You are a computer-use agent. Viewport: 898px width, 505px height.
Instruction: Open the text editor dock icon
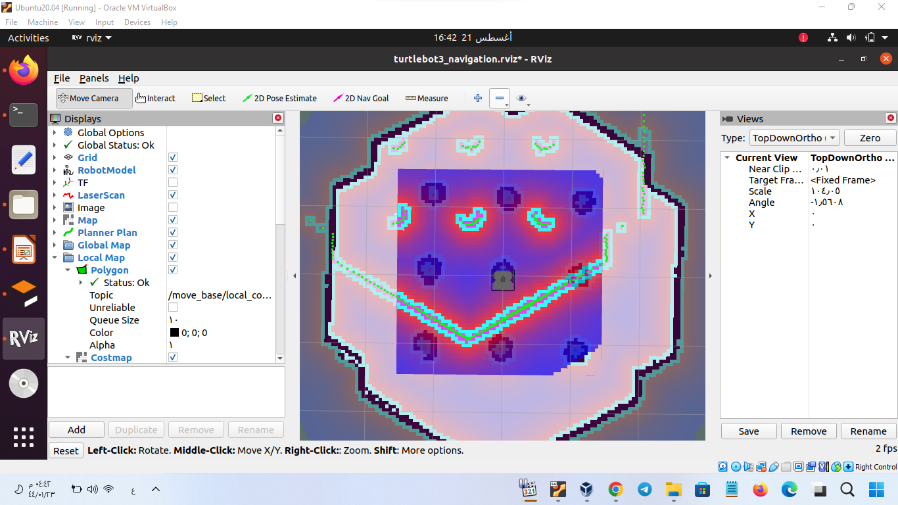24,160
